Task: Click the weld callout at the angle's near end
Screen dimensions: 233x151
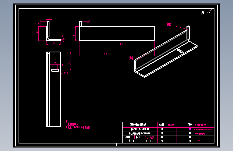Action: pos(131,58)
